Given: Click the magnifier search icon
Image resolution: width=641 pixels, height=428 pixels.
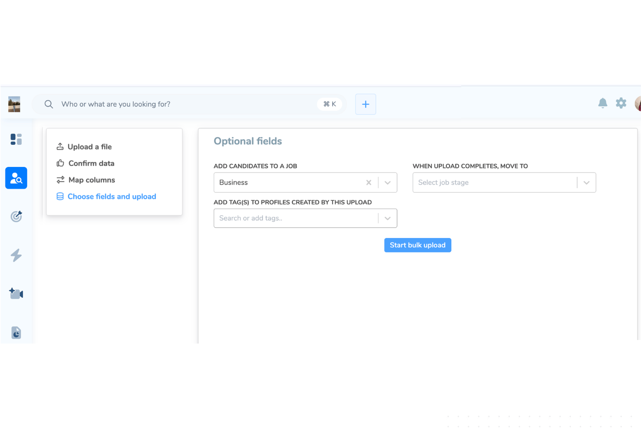Looking at the screenshot, I should coord(49,104).
